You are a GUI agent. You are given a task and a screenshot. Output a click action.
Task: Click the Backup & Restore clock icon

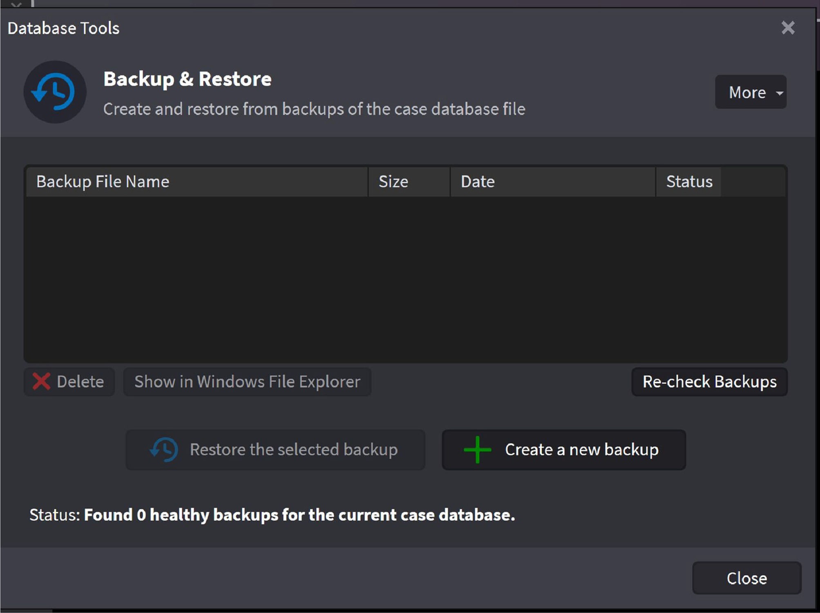[55, 92]
